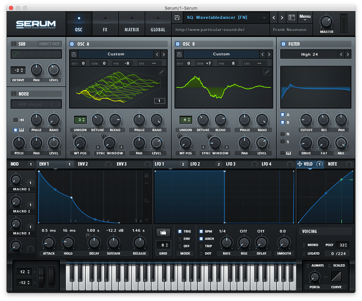The height and width of the screenshot is (301, 362).
Task: Switch to the GLOBAL tab
Action: coord(158,24)
